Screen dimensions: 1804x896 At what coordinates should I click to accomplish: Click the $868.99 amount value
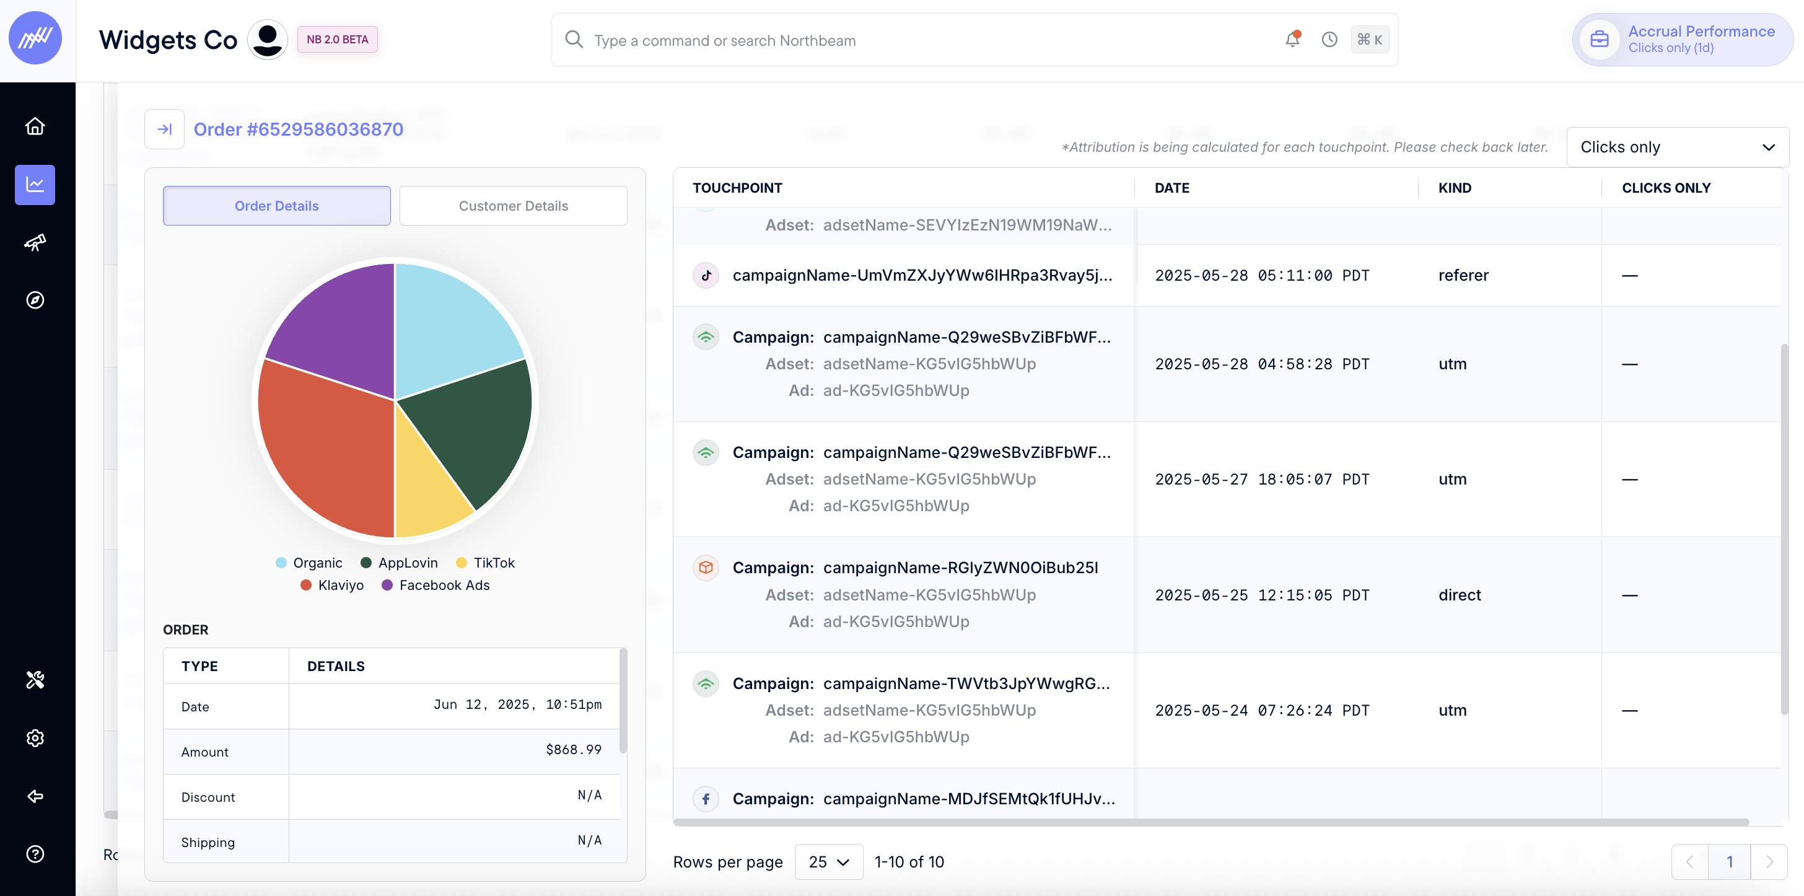(x=574, y=750)
